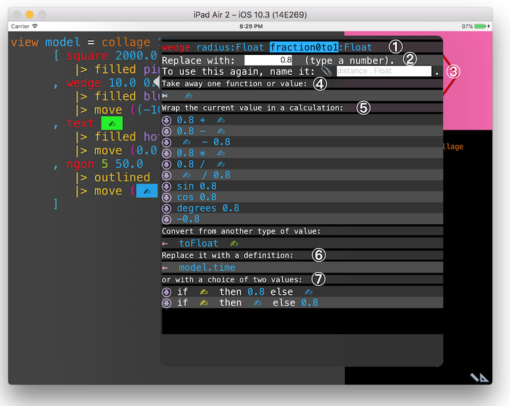Viewport: 510px width, 406px height.
Task: Tap the 'view' keyword in the code editor
Action: (x=25, y=42)
